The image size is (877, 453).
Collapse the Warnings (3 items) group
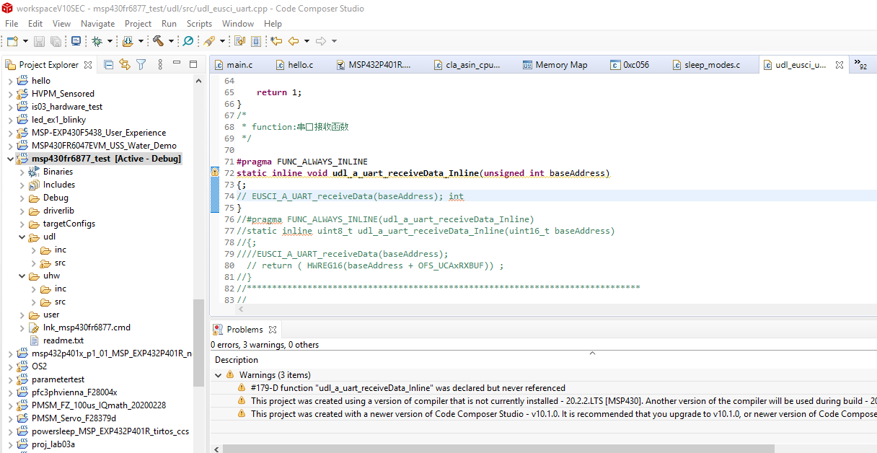218,375
